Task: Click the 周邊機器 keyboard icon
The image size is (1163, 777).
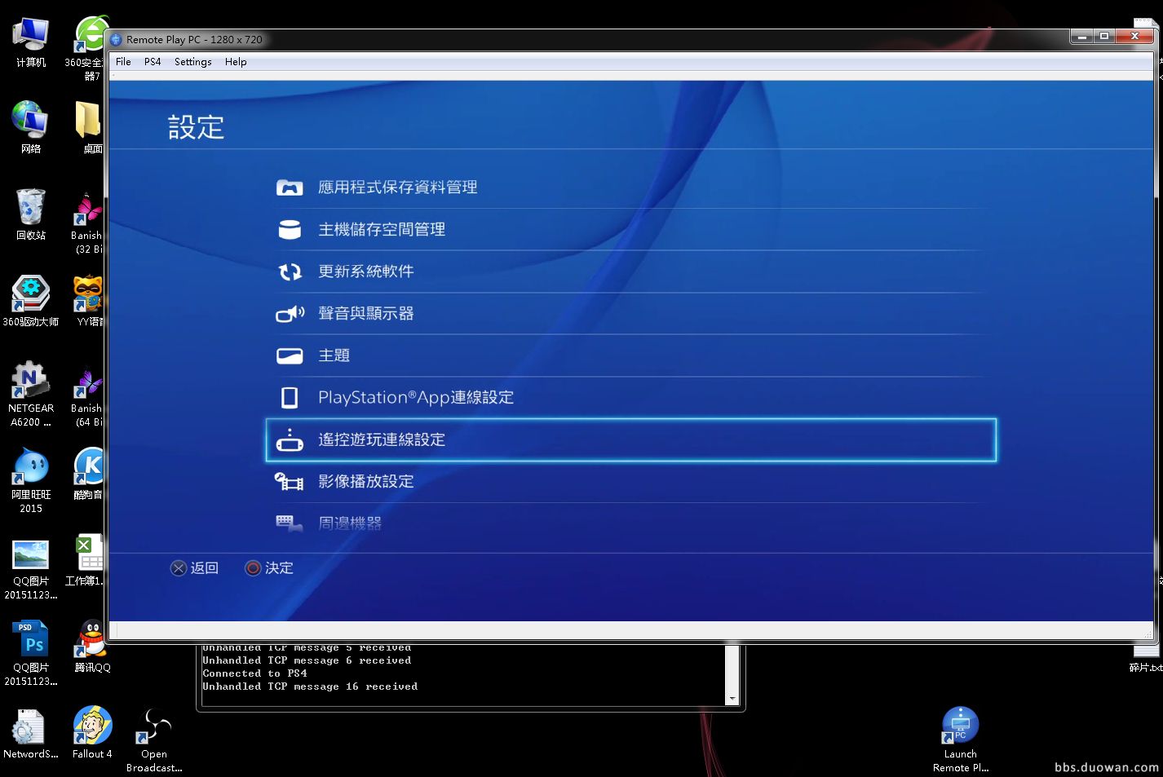Action: [289, 523]
